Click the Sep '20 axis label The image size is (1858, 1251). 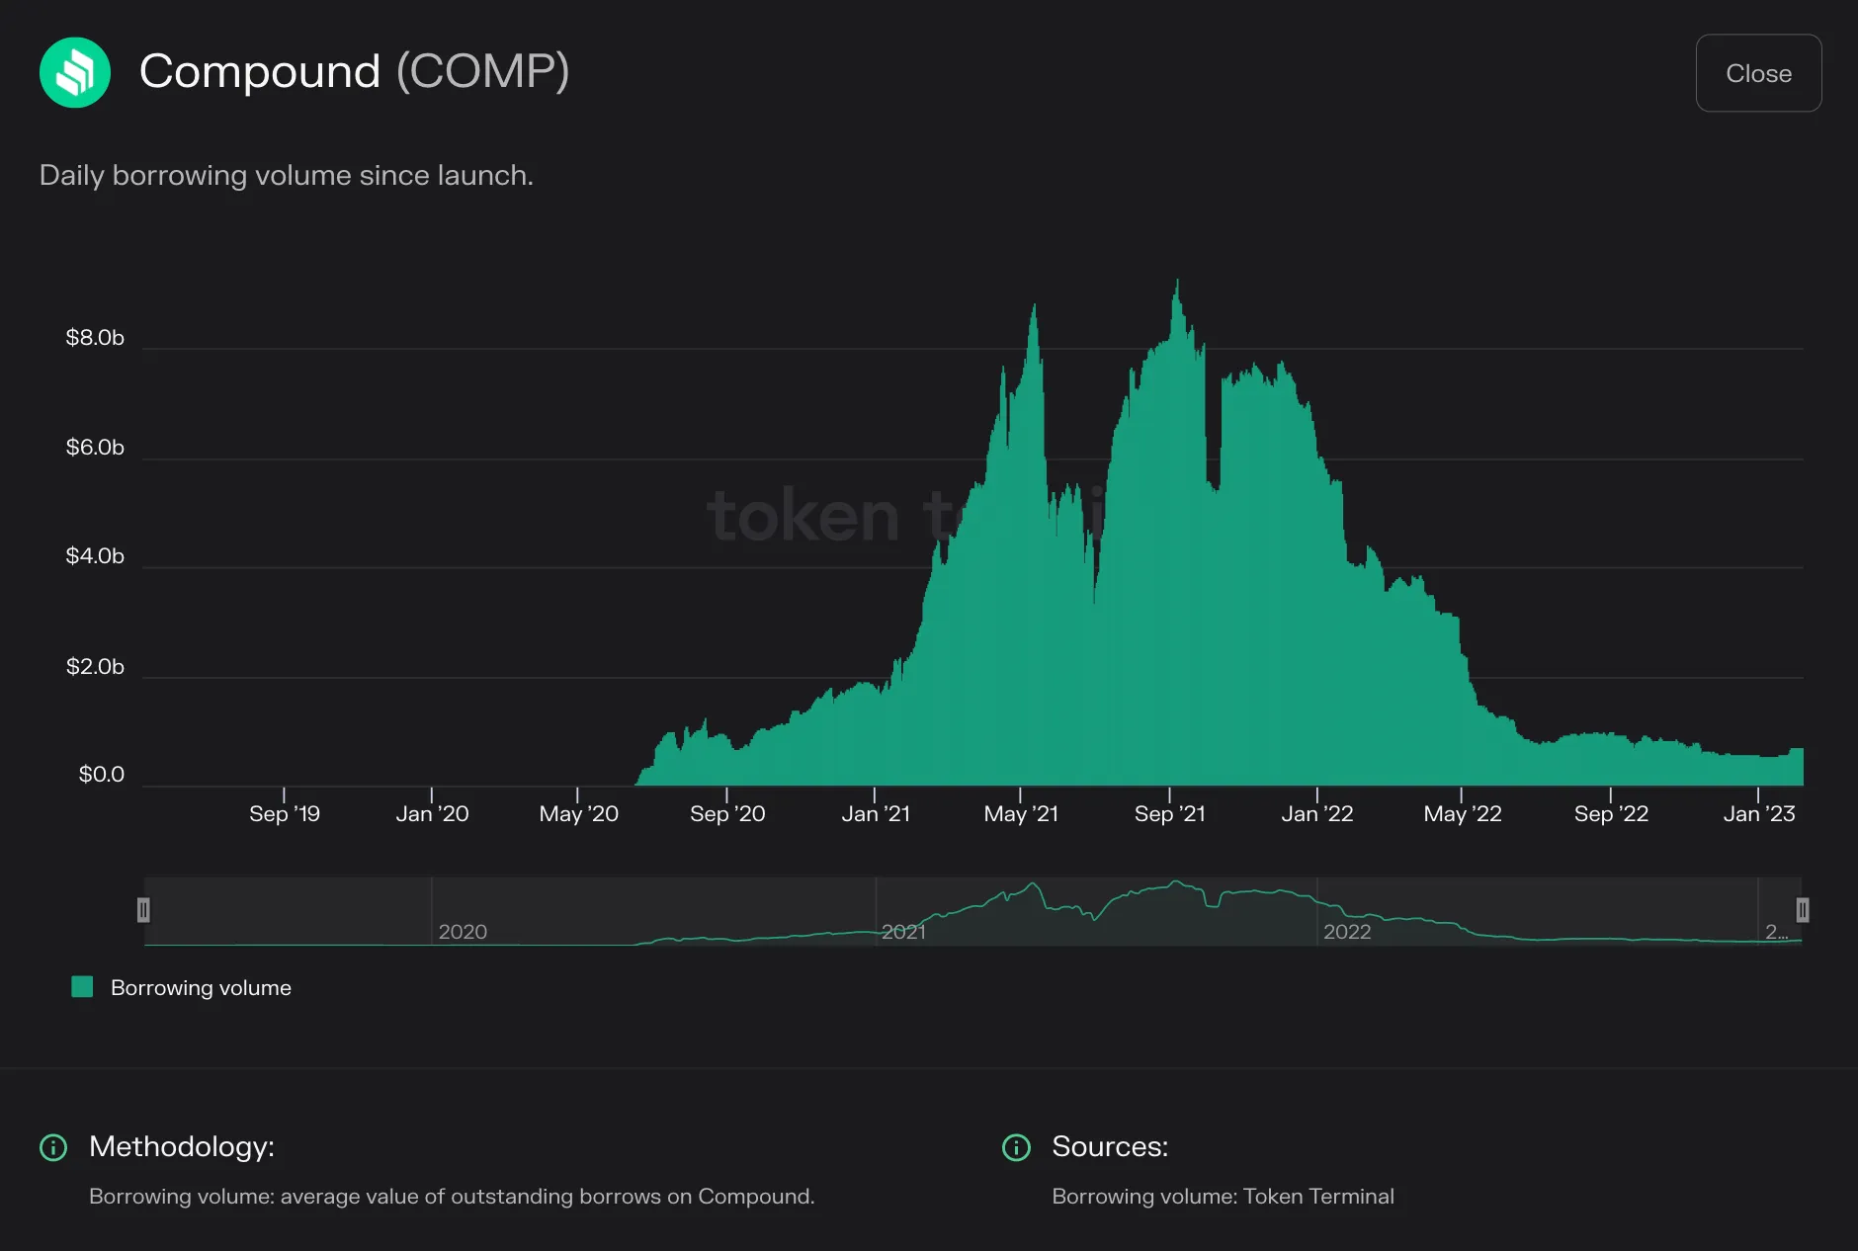coord(727,813)
